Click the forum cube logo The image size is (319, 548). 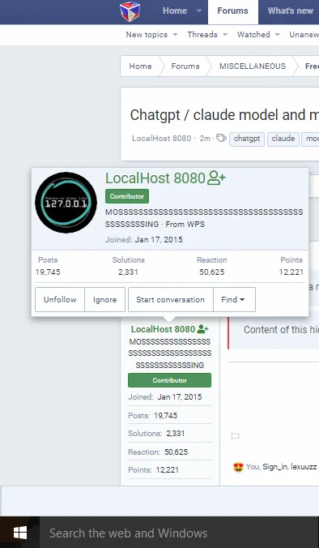click(x=130, y=11)
